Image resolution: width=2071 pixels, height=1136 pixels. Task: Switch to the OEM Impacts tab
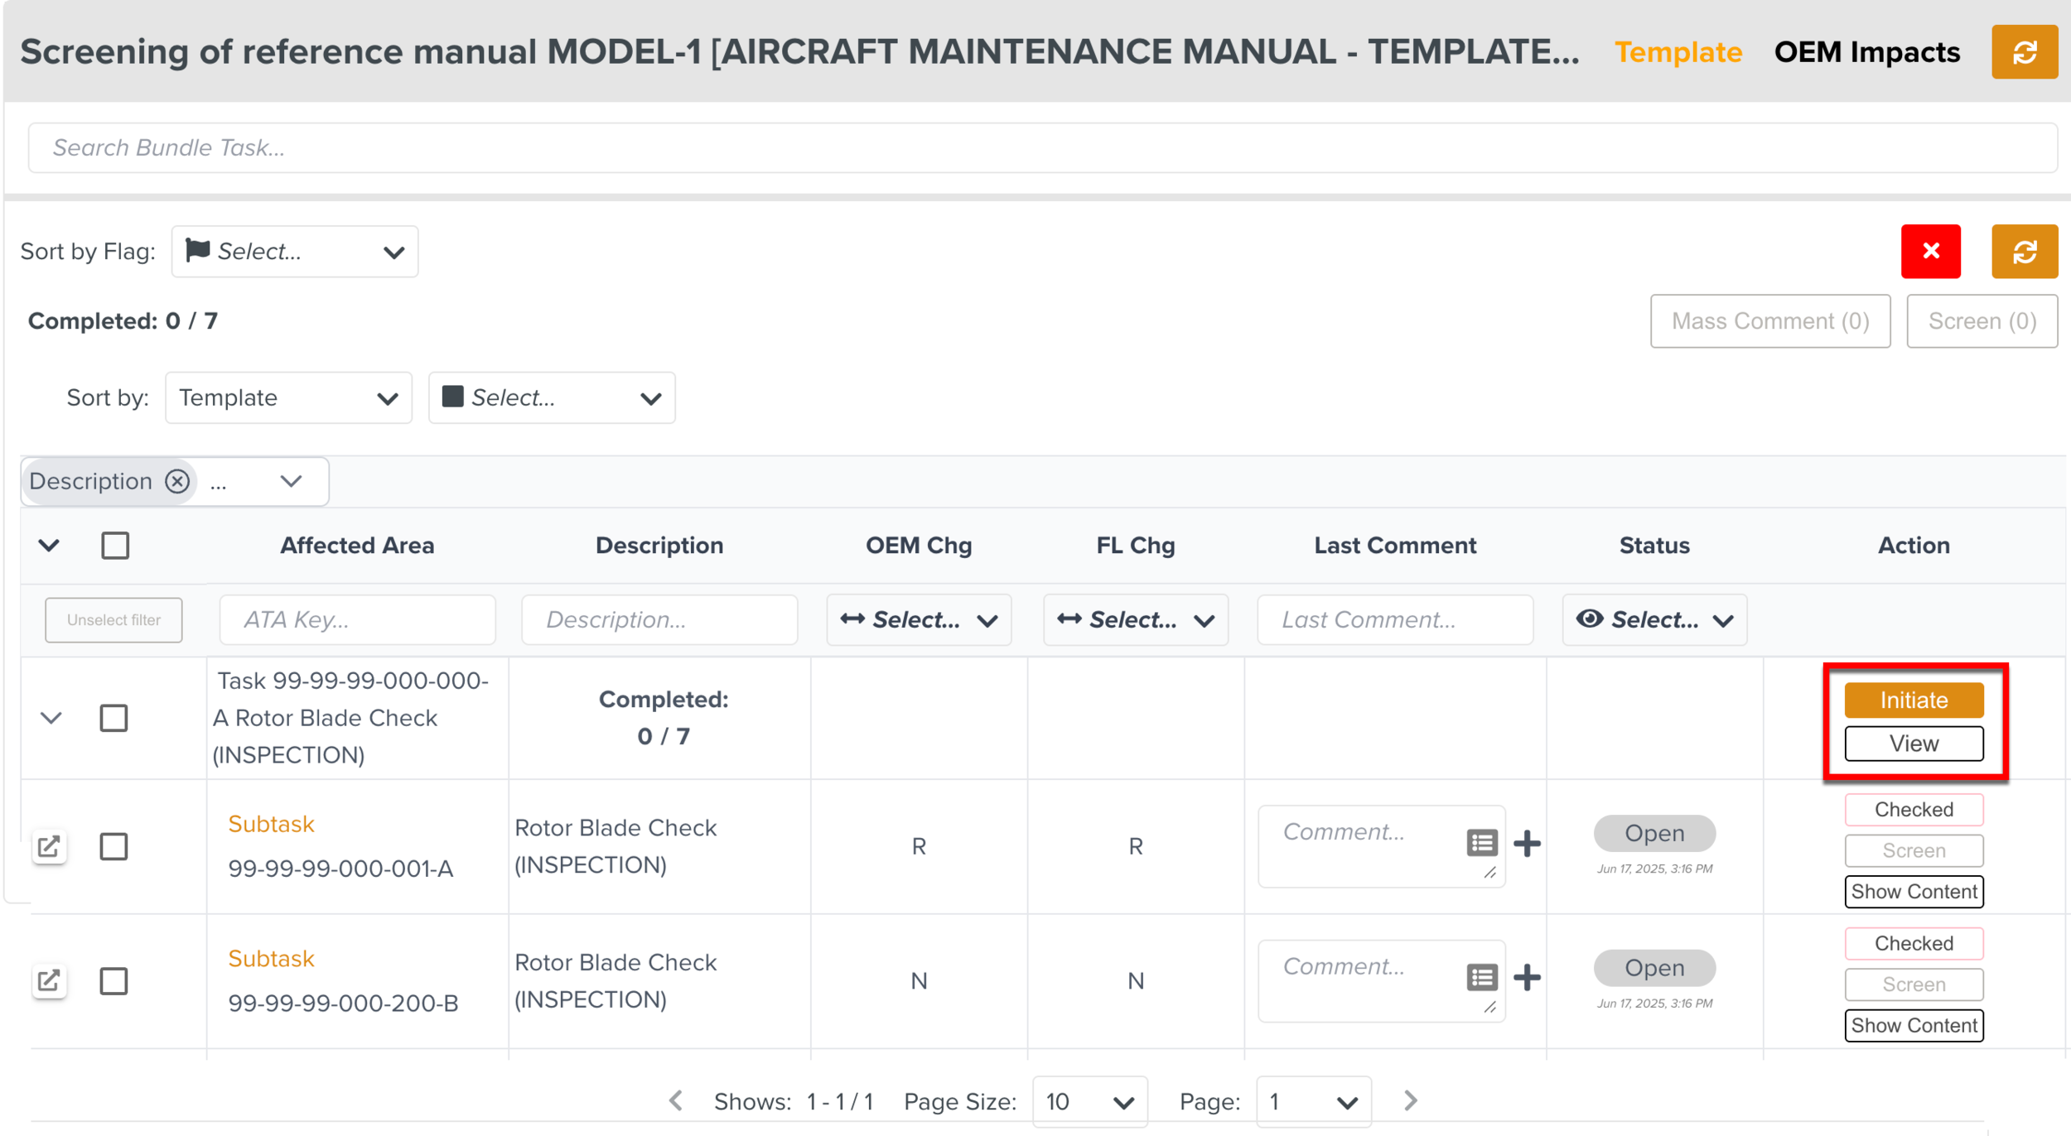1866,52
